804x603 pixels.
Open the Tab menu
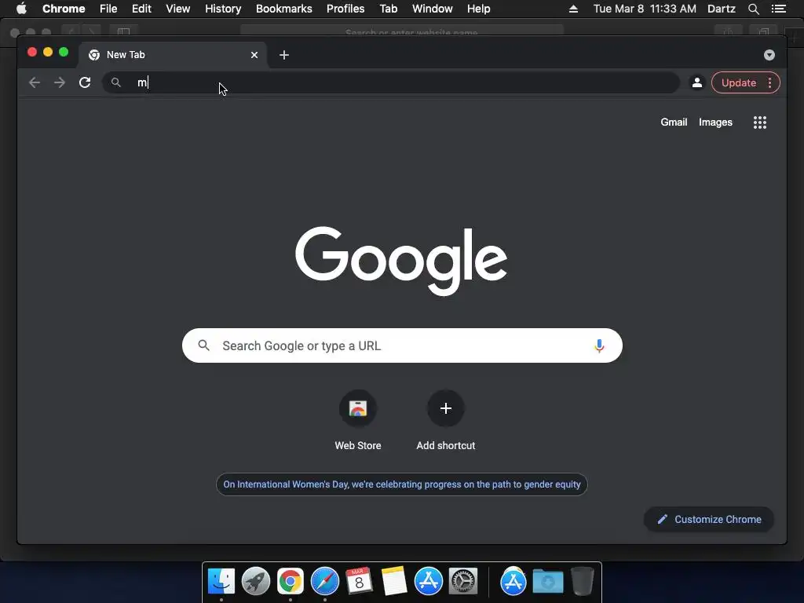click(388, 9)
